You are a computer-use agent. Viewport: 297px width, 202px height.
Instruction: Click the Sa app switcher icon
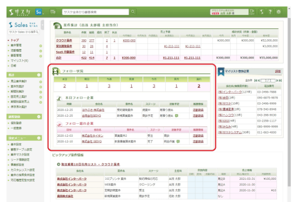click(39, 10)
